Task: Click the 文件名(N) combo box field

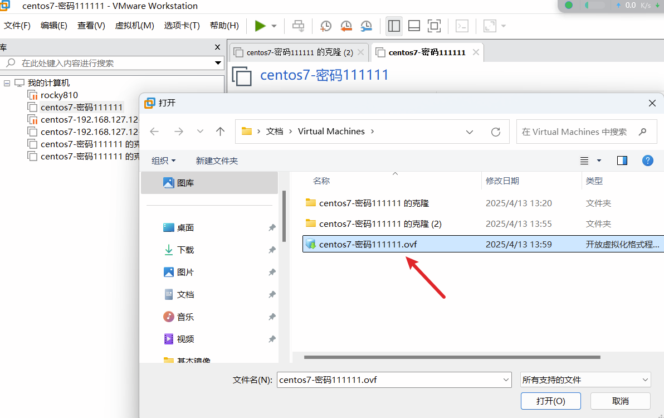Action: pos(394,380)
